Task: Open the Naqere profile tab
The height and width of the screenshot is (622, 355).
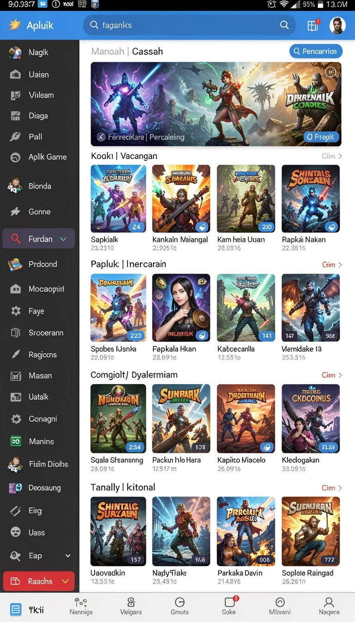Action: [x=329, y=606]
